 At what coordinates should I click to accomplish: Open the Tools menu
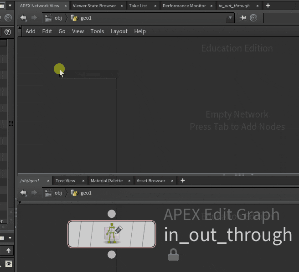point(97,31)
